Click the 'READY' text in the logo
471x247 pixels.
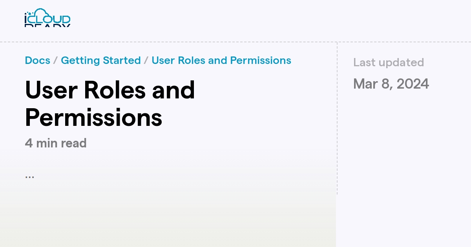click(x=47, y=25)
